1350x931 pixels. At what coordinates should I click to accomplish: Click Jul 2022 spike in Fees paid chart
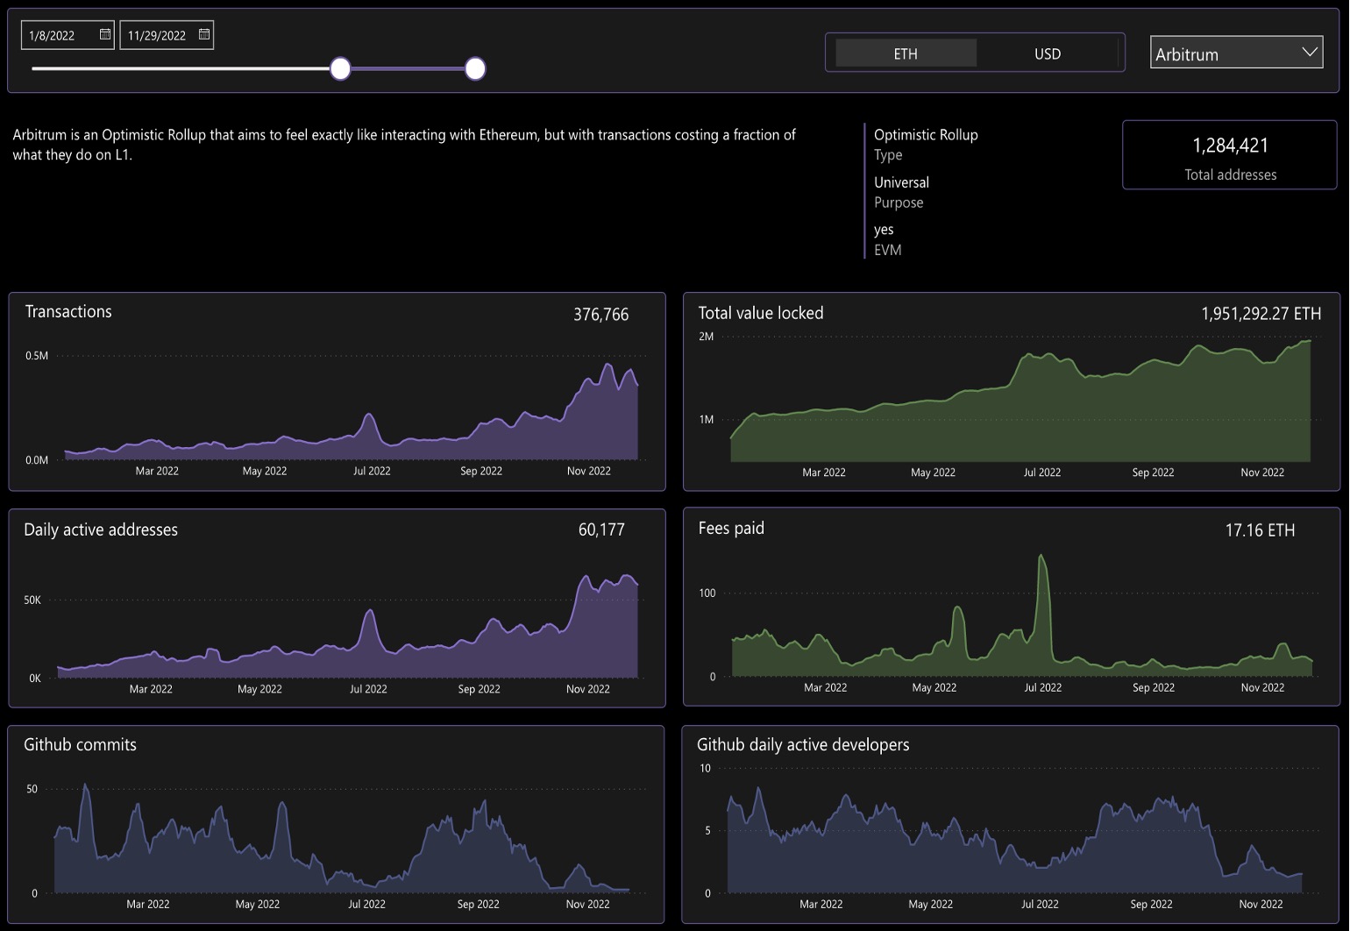pyautogui.click(x=1041, y=556)
